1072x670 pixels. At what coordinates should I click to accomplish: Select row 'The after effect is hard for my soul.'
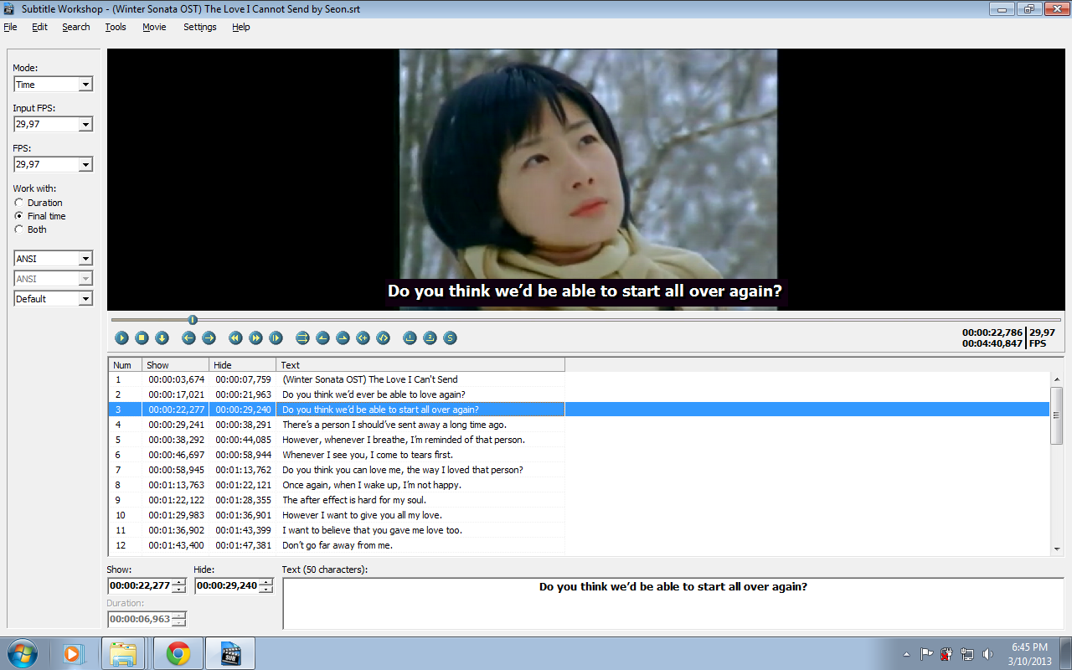(x=579, y=500)
